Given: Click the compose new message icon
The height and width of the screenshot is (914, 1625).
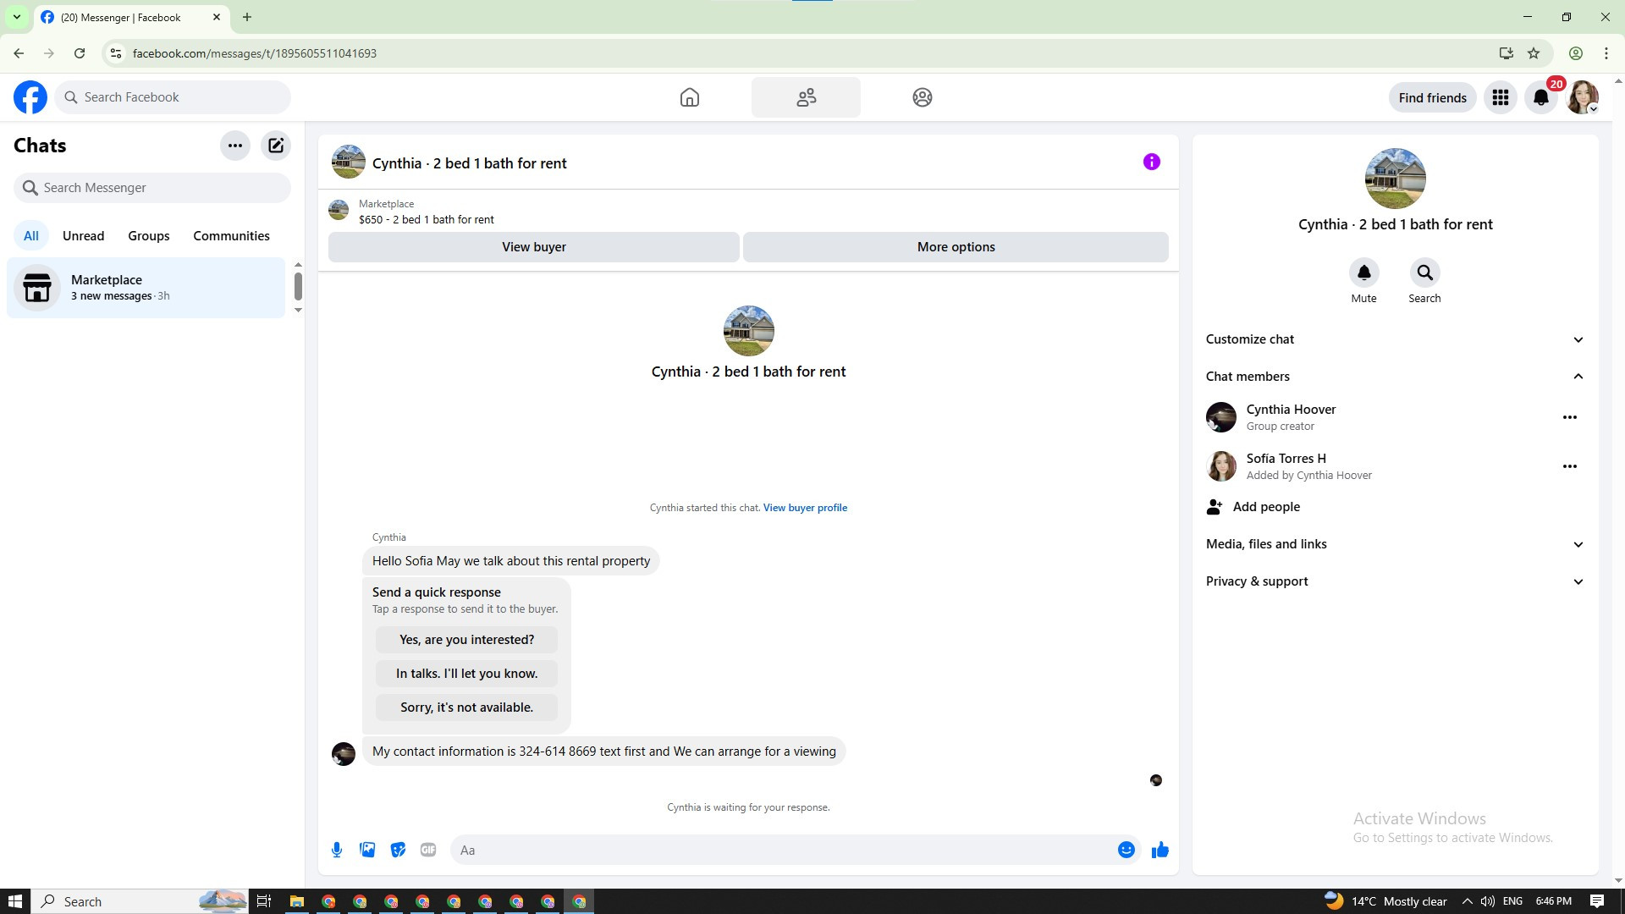Looking at the screenshot, I should point(276,146).
